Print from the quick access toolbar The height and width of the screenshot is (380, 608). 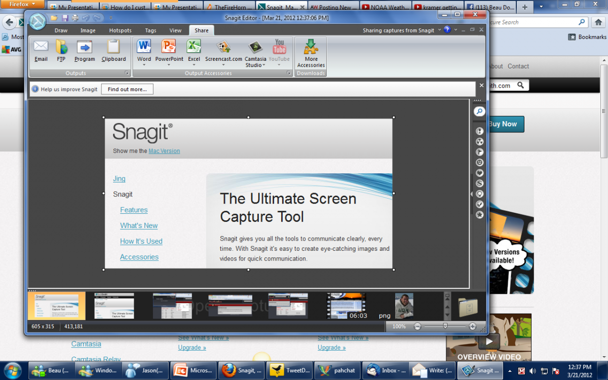click(x=75, y=18)
